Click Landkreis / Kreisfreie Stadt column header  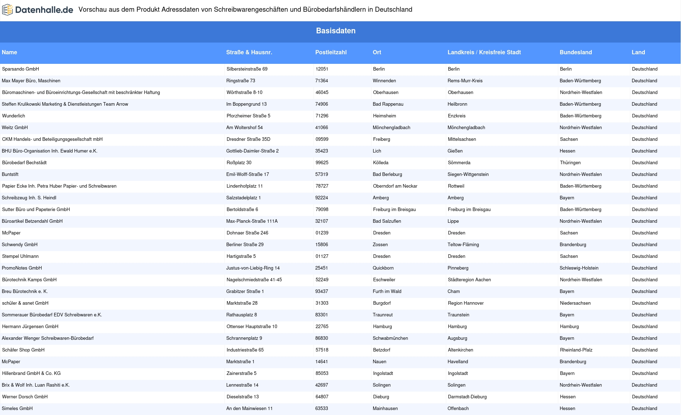pos(484,52)
